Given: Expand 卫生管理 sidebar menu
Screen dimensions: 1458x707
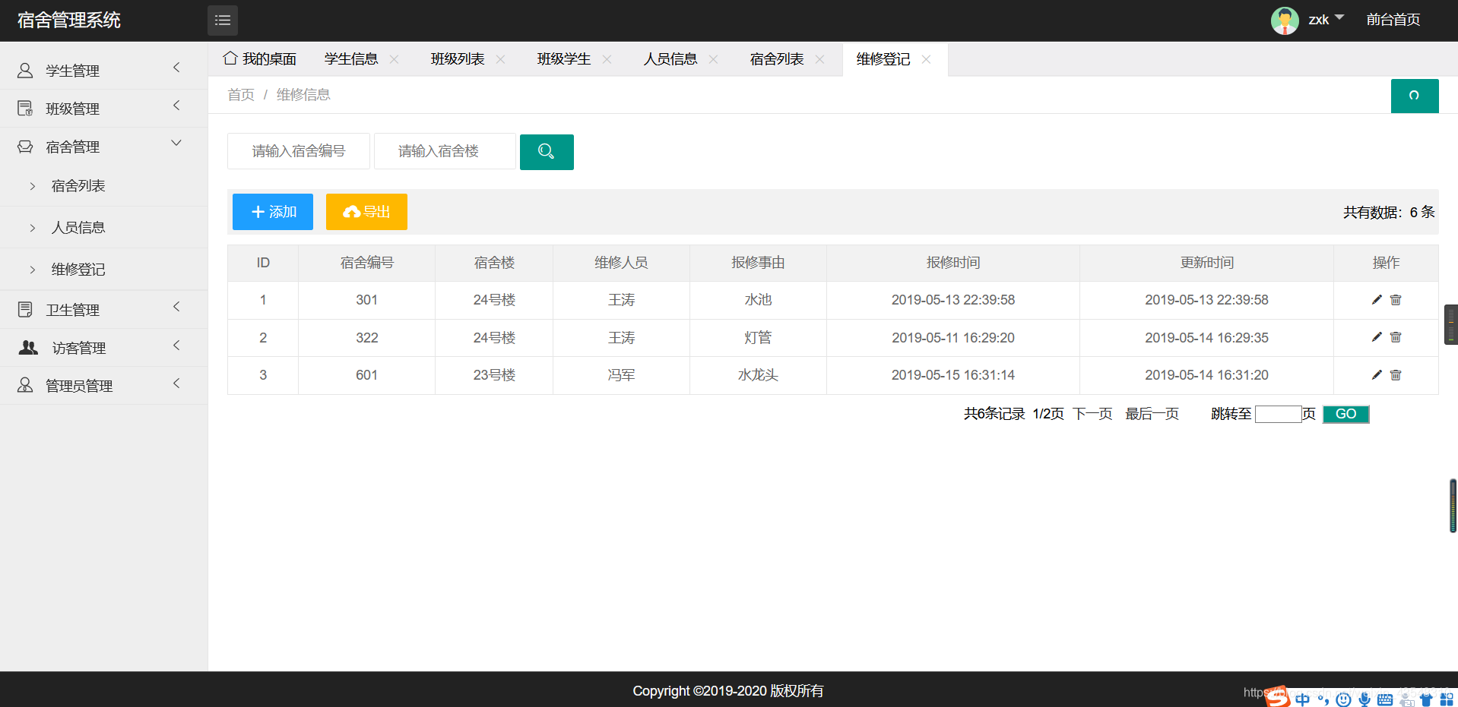Looking at the screenshot, I should point(103,310).
